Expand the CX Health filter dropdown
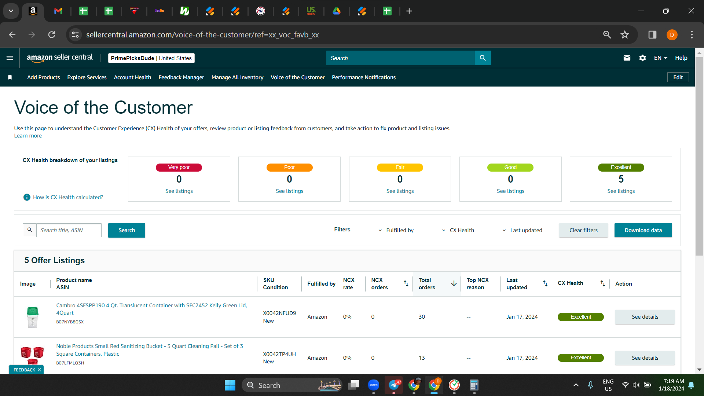704x396 pixels. tap(458, 230)
